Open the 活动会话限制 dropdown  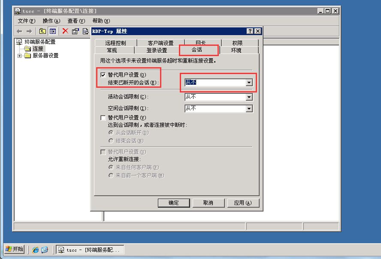click(249, 97)
